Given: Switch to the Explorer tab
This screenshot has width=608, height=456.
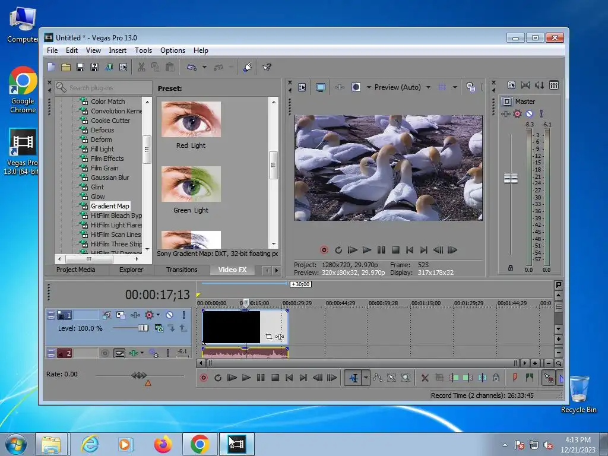Looking at the screenshot, I should pos(131,270).
